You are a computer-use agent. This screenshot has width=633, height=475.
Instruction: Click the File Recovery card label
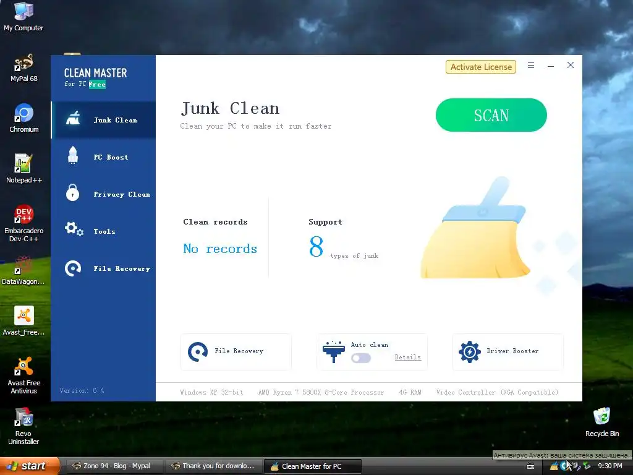pos(239,351)
